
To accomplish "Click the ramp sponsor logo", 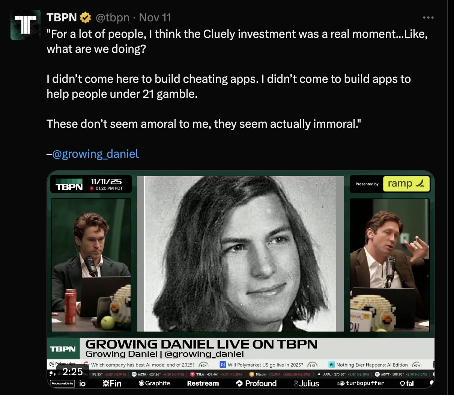I will (406, 184).
